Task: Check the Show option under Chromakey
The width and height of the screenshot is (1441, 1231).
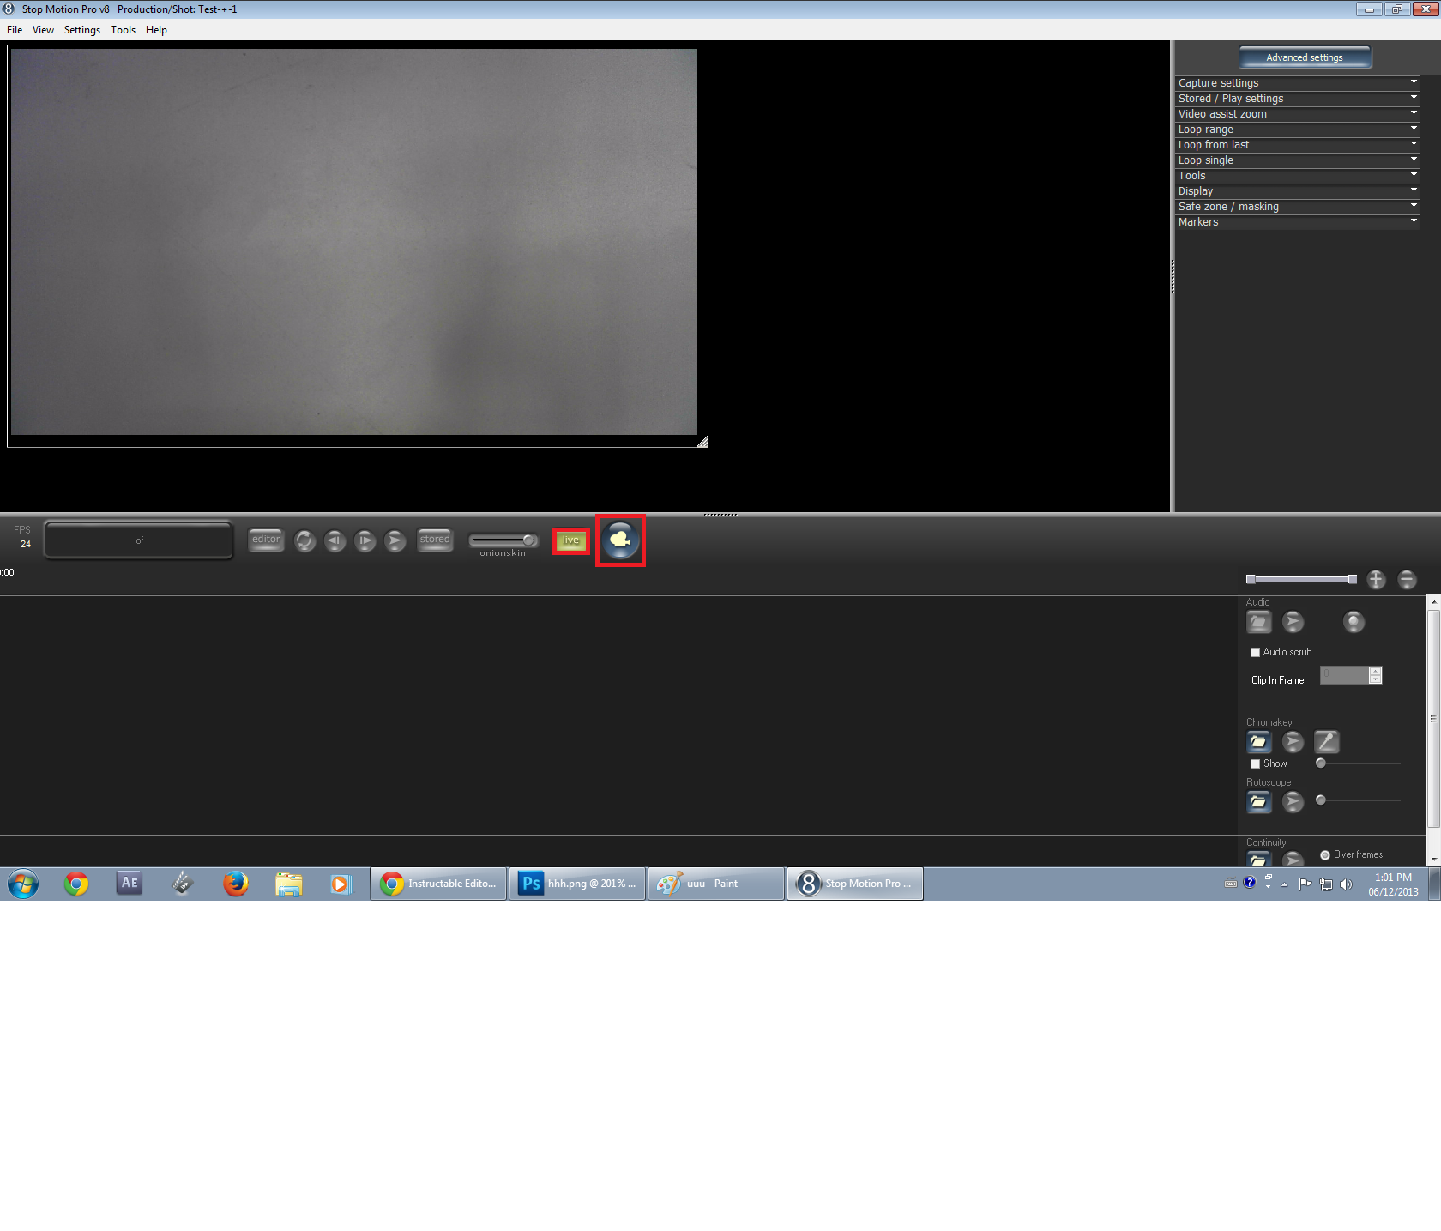Action: (1255, 763)
